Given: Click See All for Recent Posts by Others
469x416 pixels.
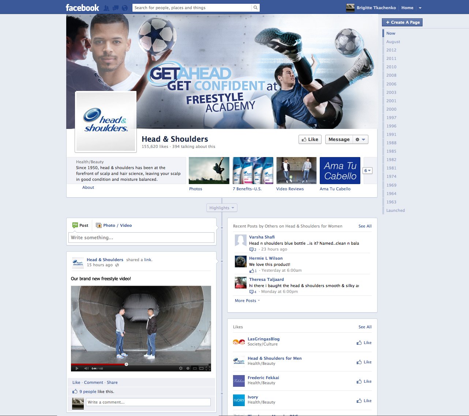Looking at the screenshot, I should (365, 226).
